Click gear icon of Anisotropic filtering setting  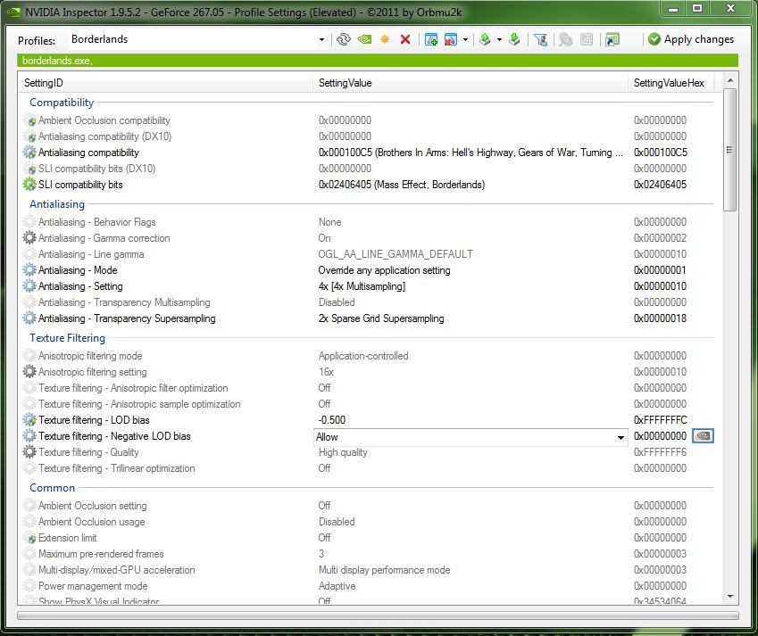29,372
